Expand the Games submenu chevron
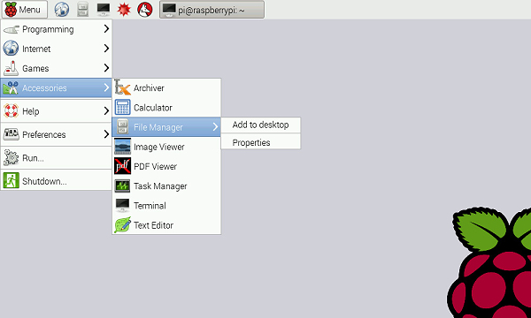Viewport: 531px width, 318px height. coord(106,68)
